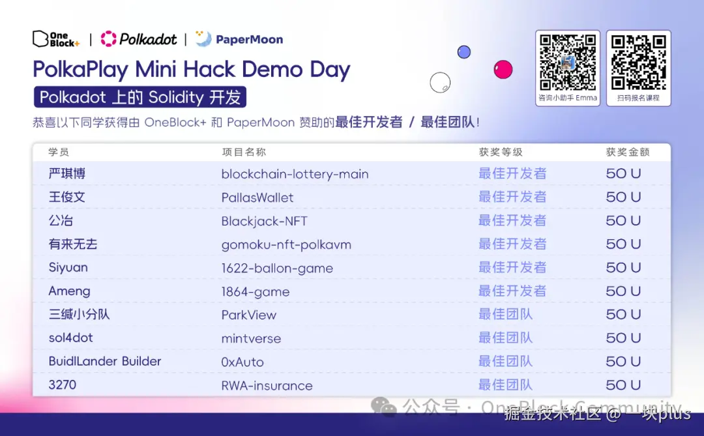Click 50 U amount in 0xAuto row

coord(623,362)
